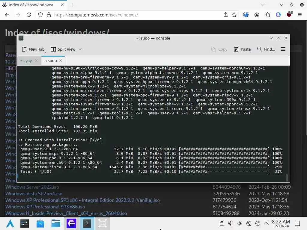Image resolution: width=307 pixels, height=230 pixels.
Task: Show site security padlock info
Action: click(49, 15)
